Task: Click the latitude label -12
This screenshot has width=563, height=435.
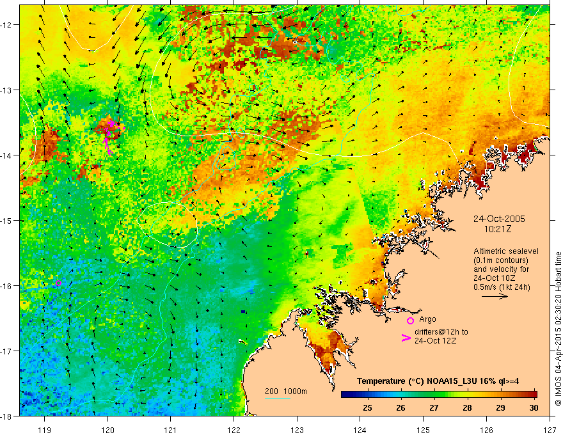Action: point(6,25)
